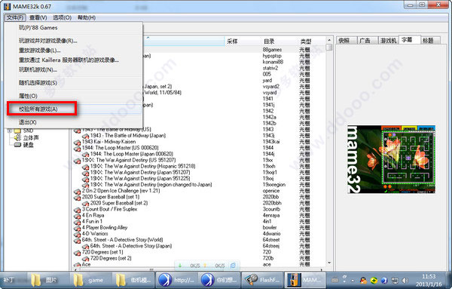Sort the list by the 目录 column header

pos(269,42)
